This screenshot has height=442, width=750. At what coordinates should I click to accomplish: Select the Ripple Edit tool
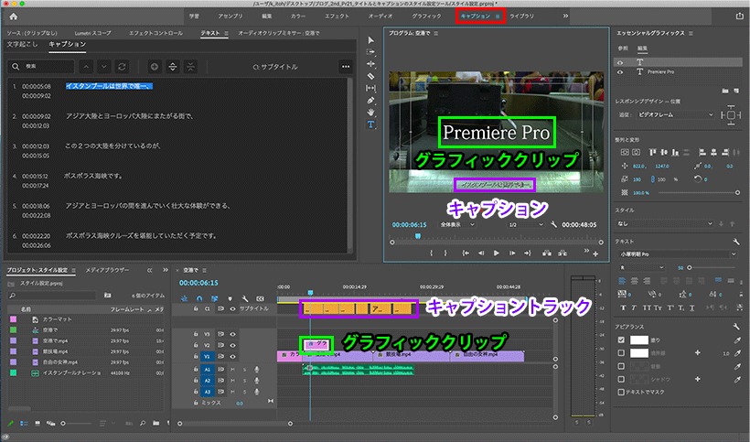pyautogui.click(x=370, y=64)
